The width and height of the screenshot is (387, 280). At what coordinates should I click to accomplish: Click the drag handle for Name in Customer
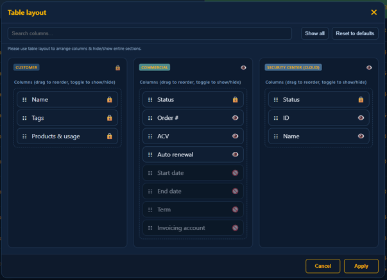24,100
